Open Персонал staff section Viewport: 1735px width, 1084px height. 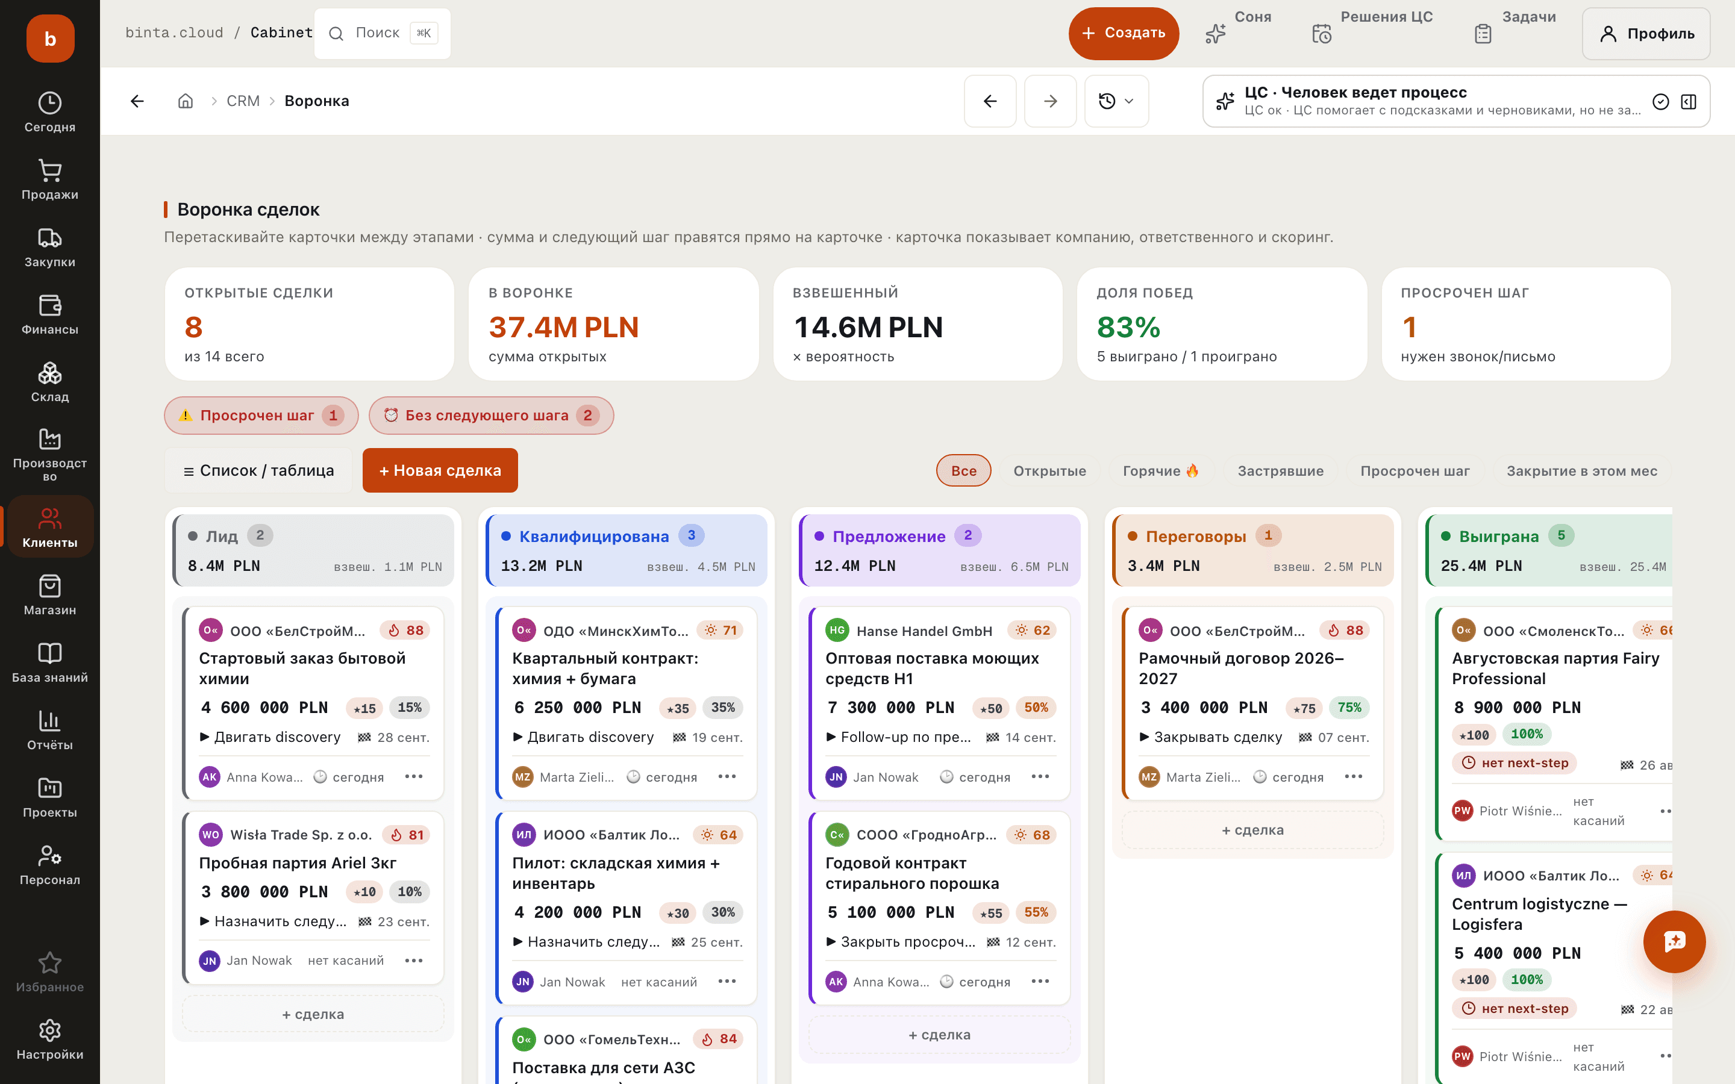(x=49, y=865)
